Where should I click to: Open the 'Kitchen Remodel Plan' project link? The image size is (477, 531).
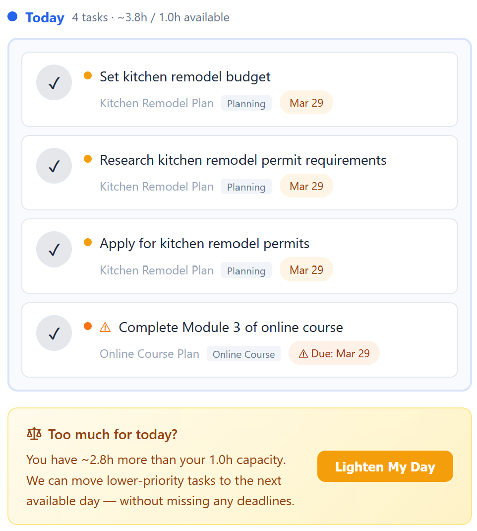click(x=157, y=103)
